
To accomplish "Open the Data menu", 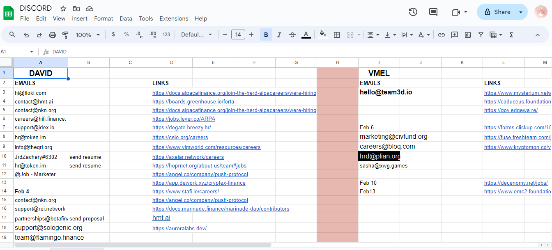I will (126, 18).
